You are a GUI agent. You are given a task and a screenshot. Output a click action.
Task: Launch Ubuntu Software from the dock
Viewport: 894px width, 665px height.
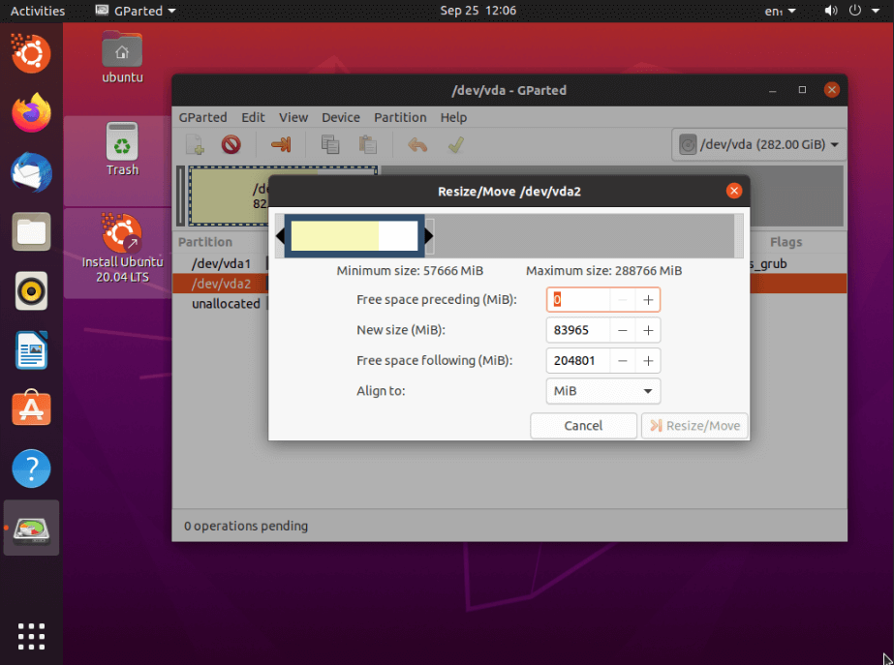point(31,409)
